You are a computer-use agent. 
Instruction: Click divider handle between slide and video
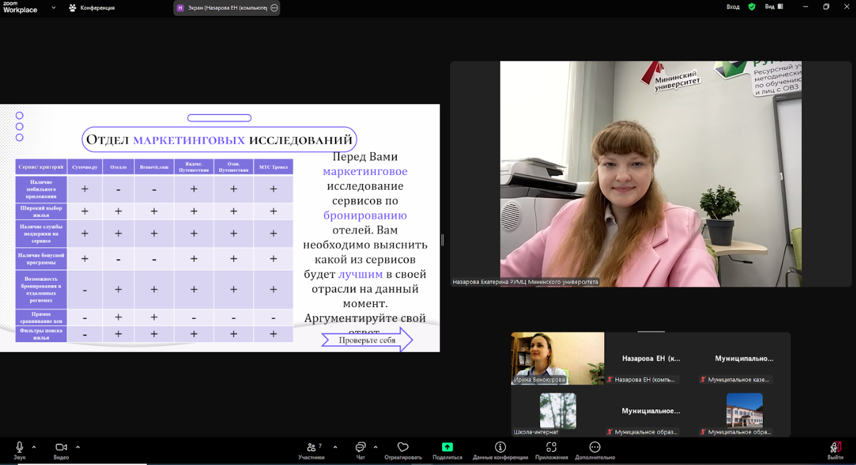(x=442, y=240)
